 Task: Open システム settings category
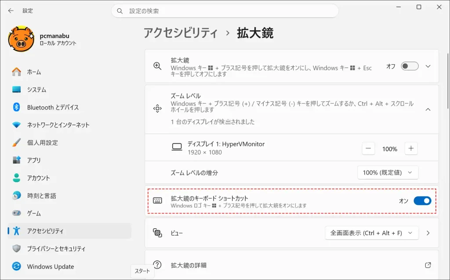click(69, 90)
